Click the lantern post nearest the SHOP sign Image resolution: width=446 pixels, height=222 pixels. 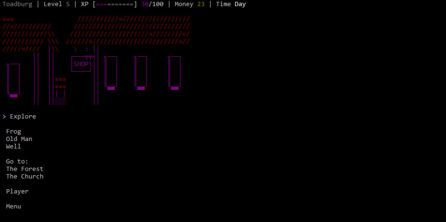(111, 72)
